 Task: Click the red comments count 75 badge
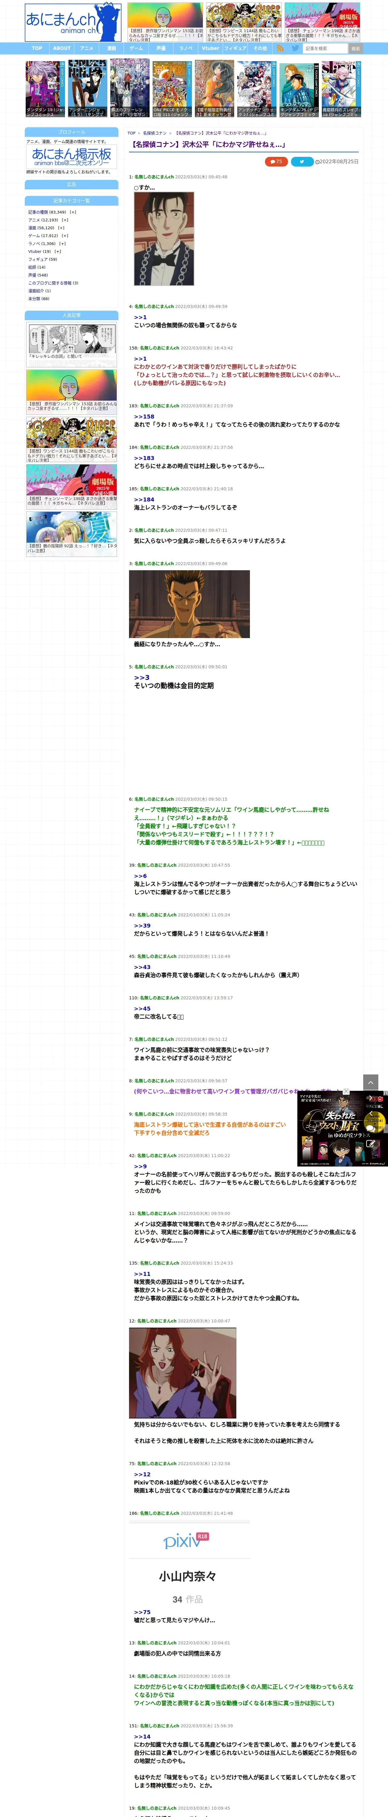(x=276, y=161)
